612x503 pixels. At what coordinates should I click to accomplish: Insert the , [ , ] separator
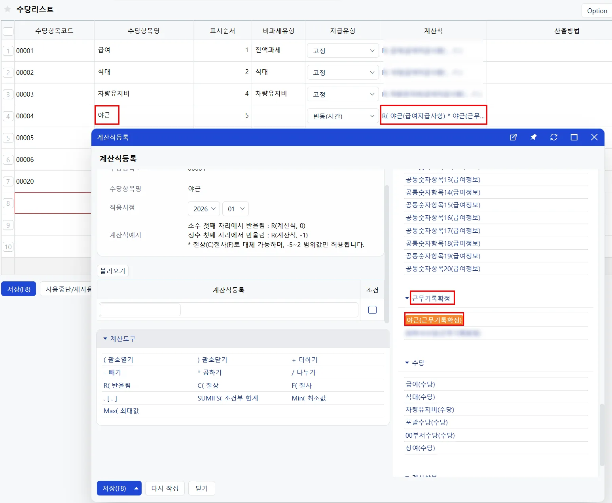point(110,398)
